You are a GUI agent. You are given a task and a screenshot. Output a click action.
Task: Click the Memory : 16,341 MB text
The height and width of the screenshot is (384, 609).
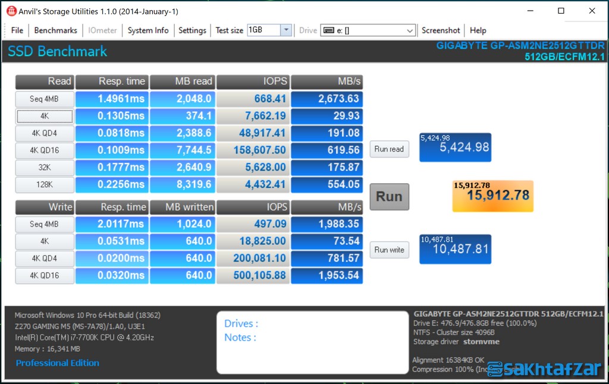pos(48,349)
